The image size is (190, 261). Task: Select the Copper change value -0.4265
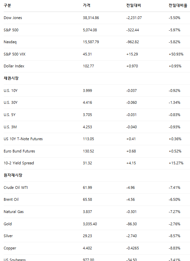point(133,248)
